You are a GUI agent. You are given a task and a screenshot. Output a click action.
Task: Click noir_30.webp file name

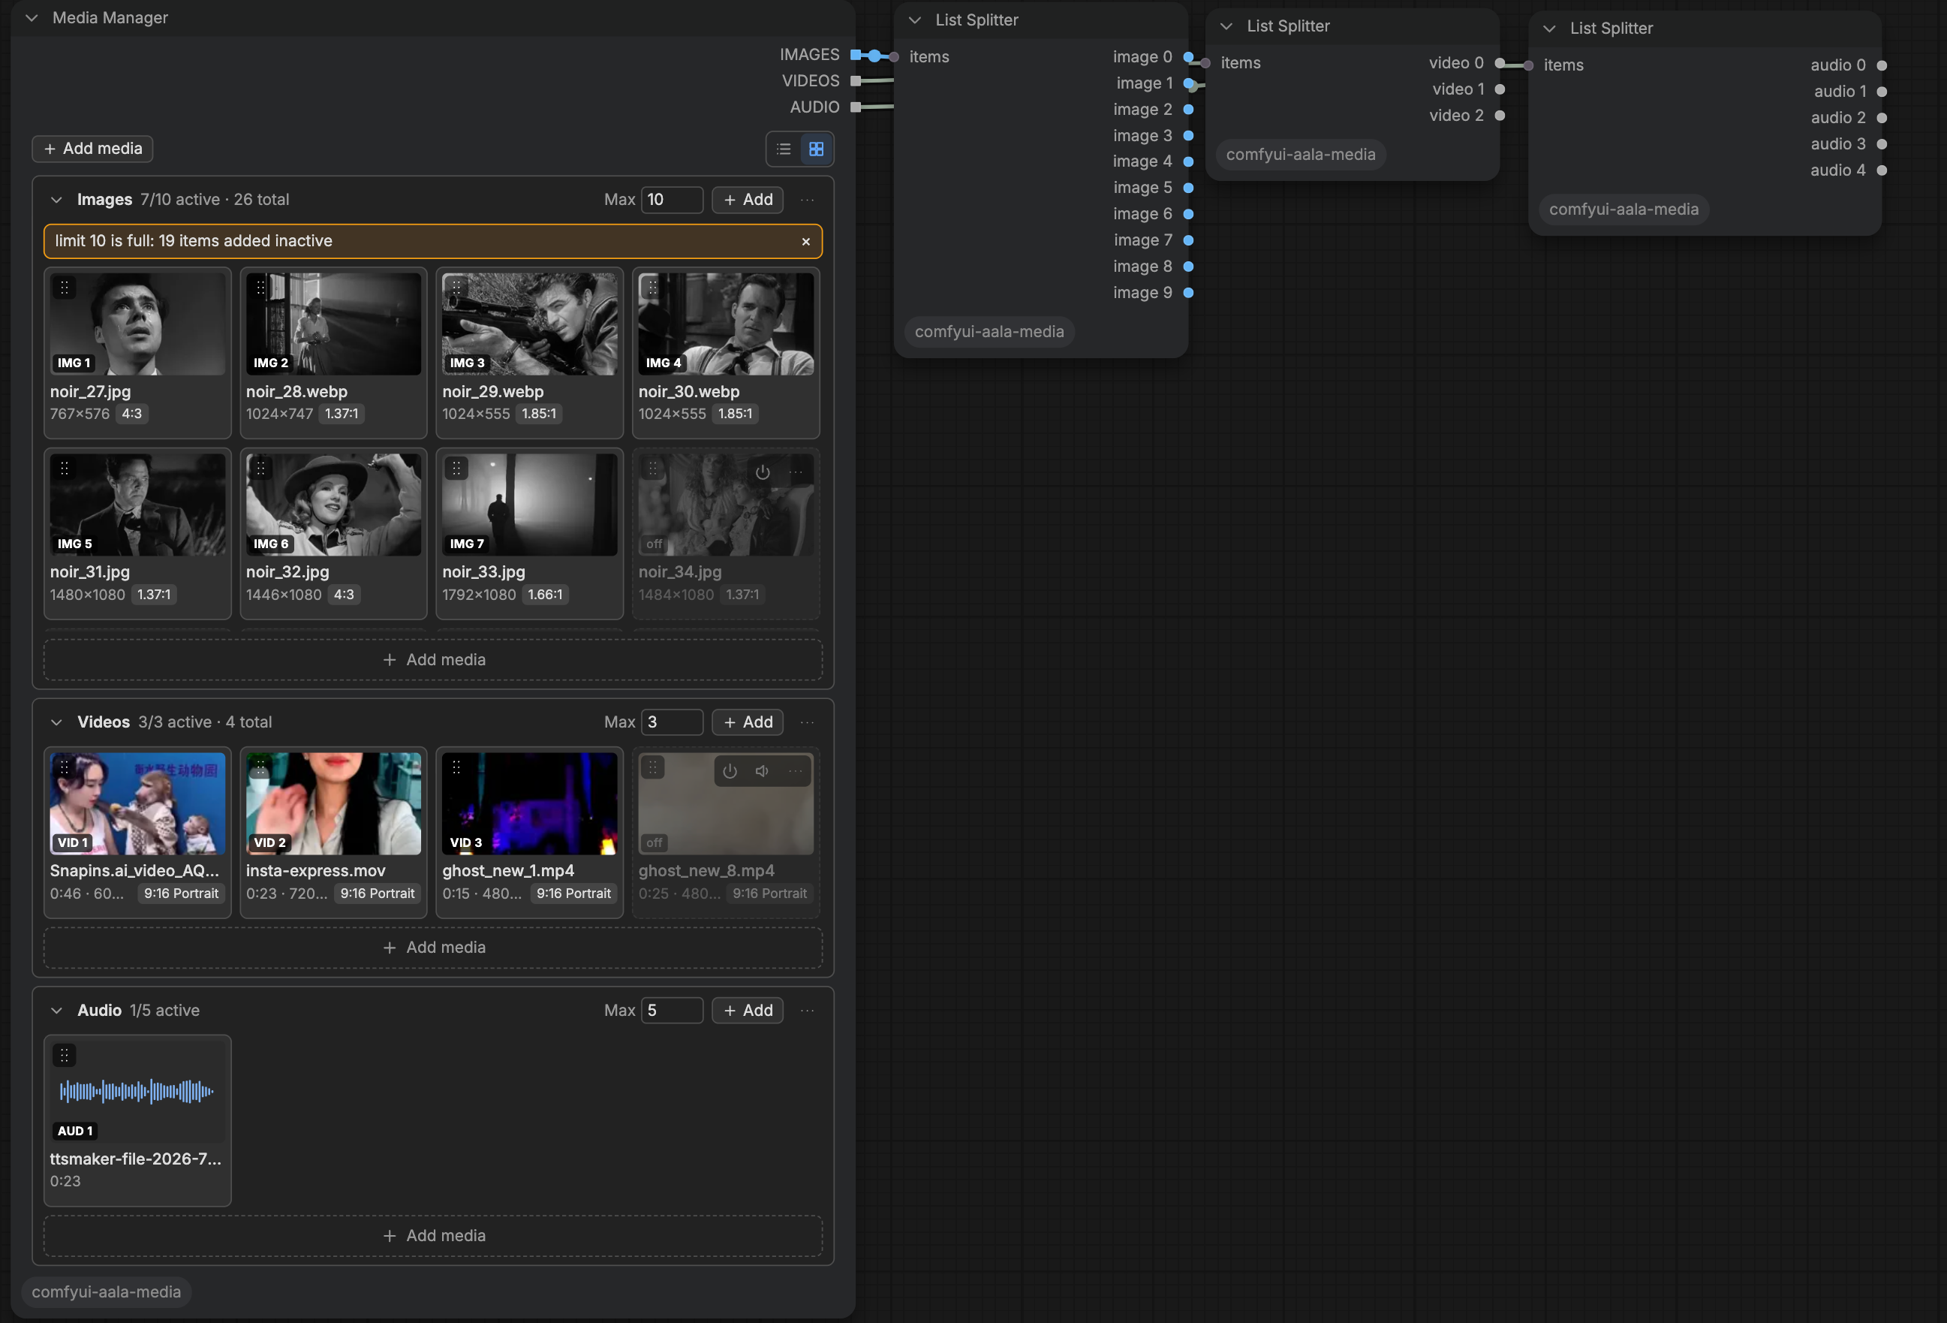(x=688, y=391)
